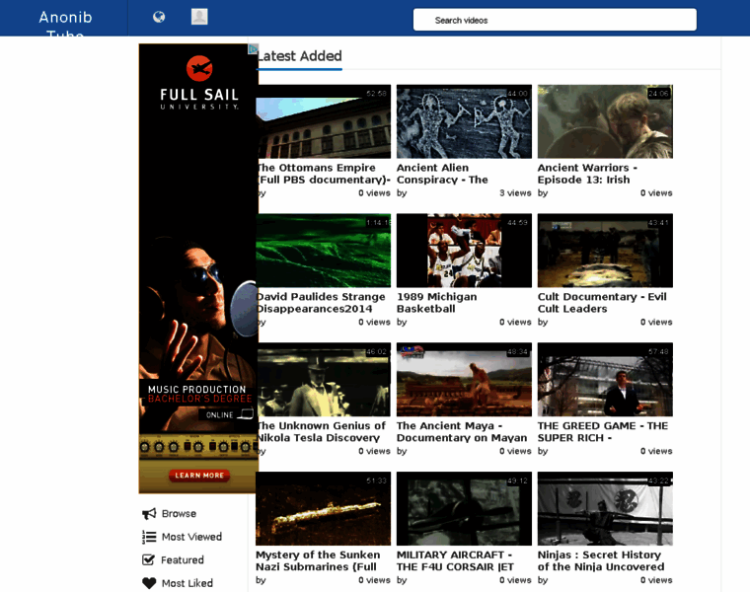Click 'Ninjas : Secret History' title link
The image size is (750, 592).
(x=601, y=560)
